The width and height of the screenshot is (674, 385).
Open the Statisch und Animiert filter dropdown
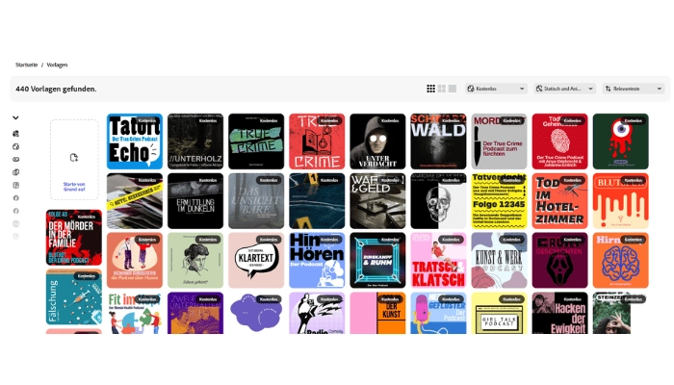tap(565, 89)
